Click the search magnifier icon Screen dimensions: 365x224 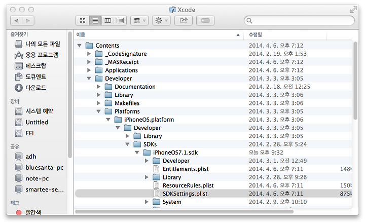pos(249,21)
